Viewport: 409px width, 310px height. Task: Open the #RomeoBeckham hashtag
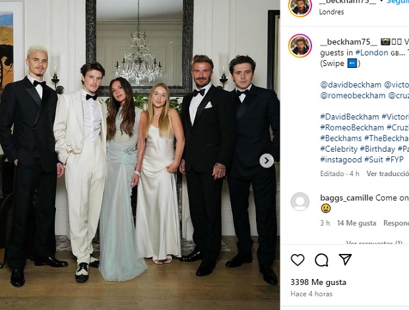352,127
